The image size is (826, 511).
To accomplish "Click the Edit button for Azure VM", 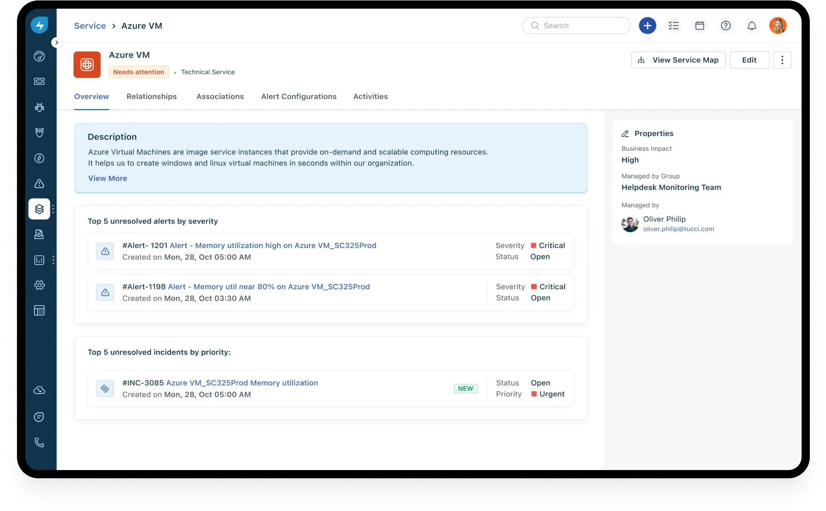I will [x=749, y=59].
